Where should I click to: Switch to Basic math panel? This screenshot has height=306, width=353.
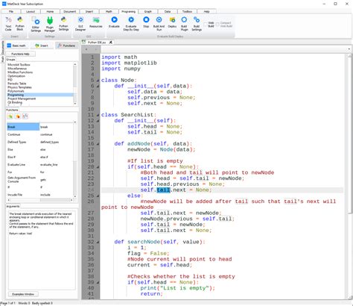[x=16, y=46]
